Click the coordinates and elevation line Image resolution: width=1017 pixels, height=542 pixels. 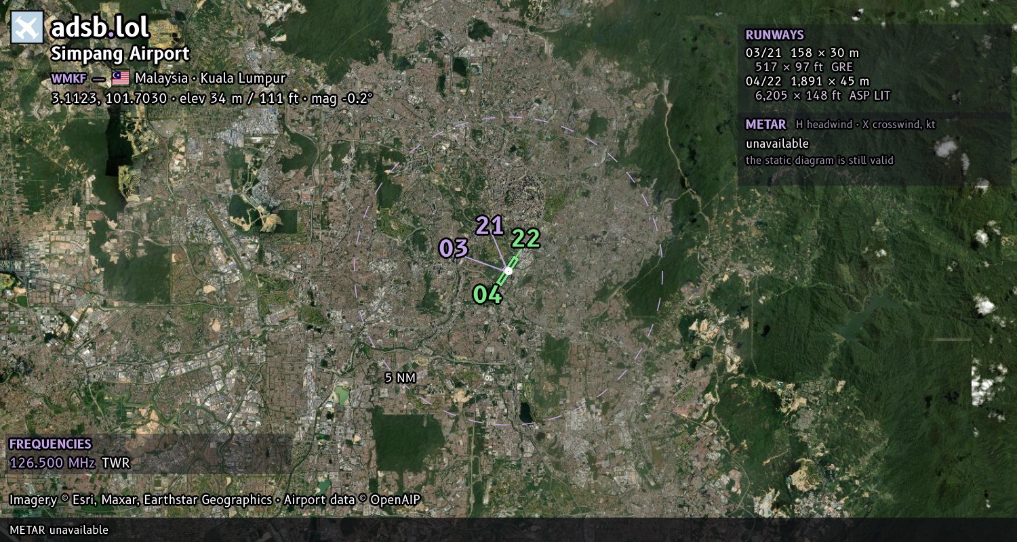[x=212, y=98]
